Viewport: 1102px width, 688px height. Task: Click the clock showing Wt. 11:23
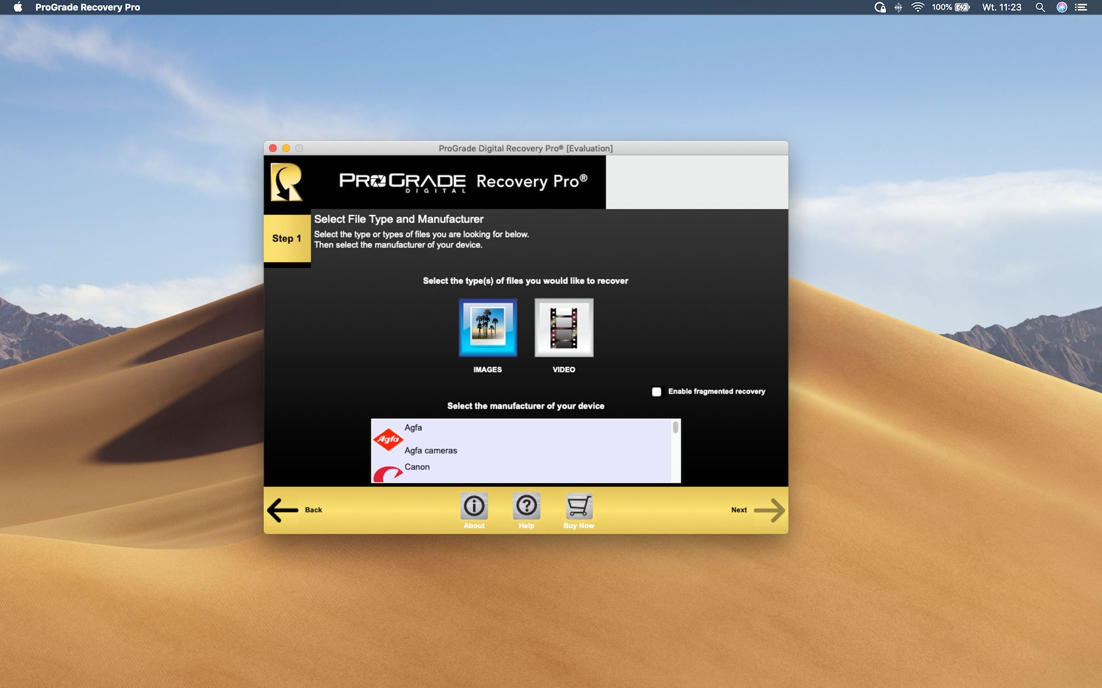(1002, 7)
